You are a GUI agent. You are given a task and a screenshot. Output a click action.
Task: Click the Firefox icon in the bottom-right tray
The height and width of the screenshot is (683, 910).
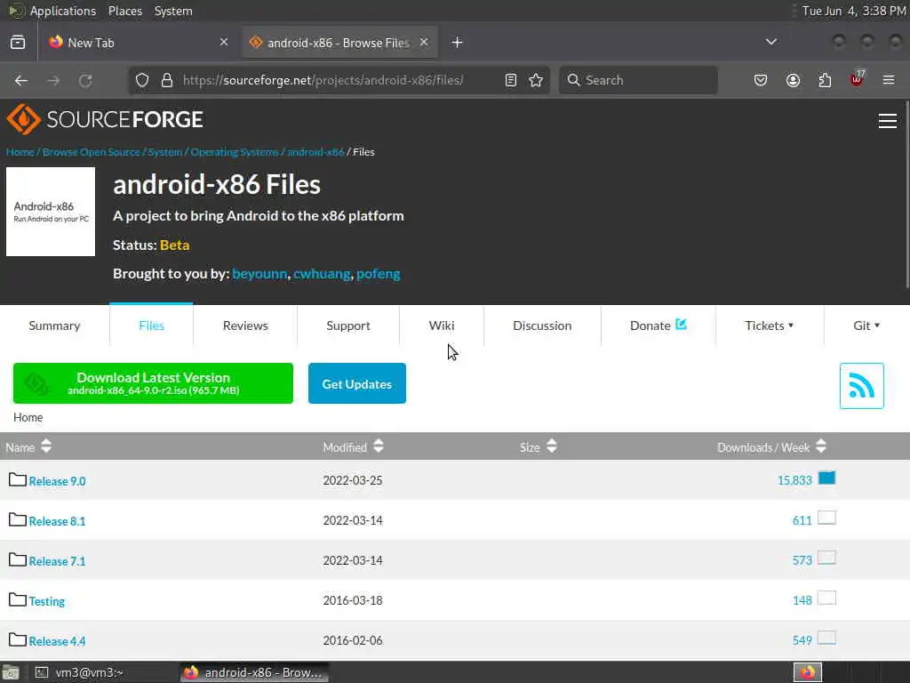pyautogui.click(x=808, y=672)
